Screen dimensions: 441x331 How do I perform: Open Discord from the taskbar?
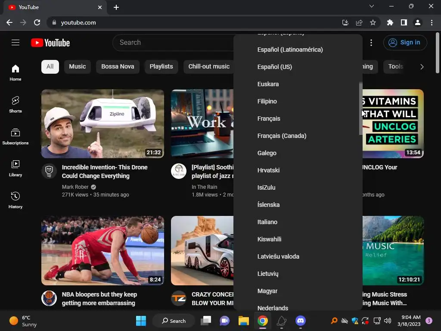300,321
